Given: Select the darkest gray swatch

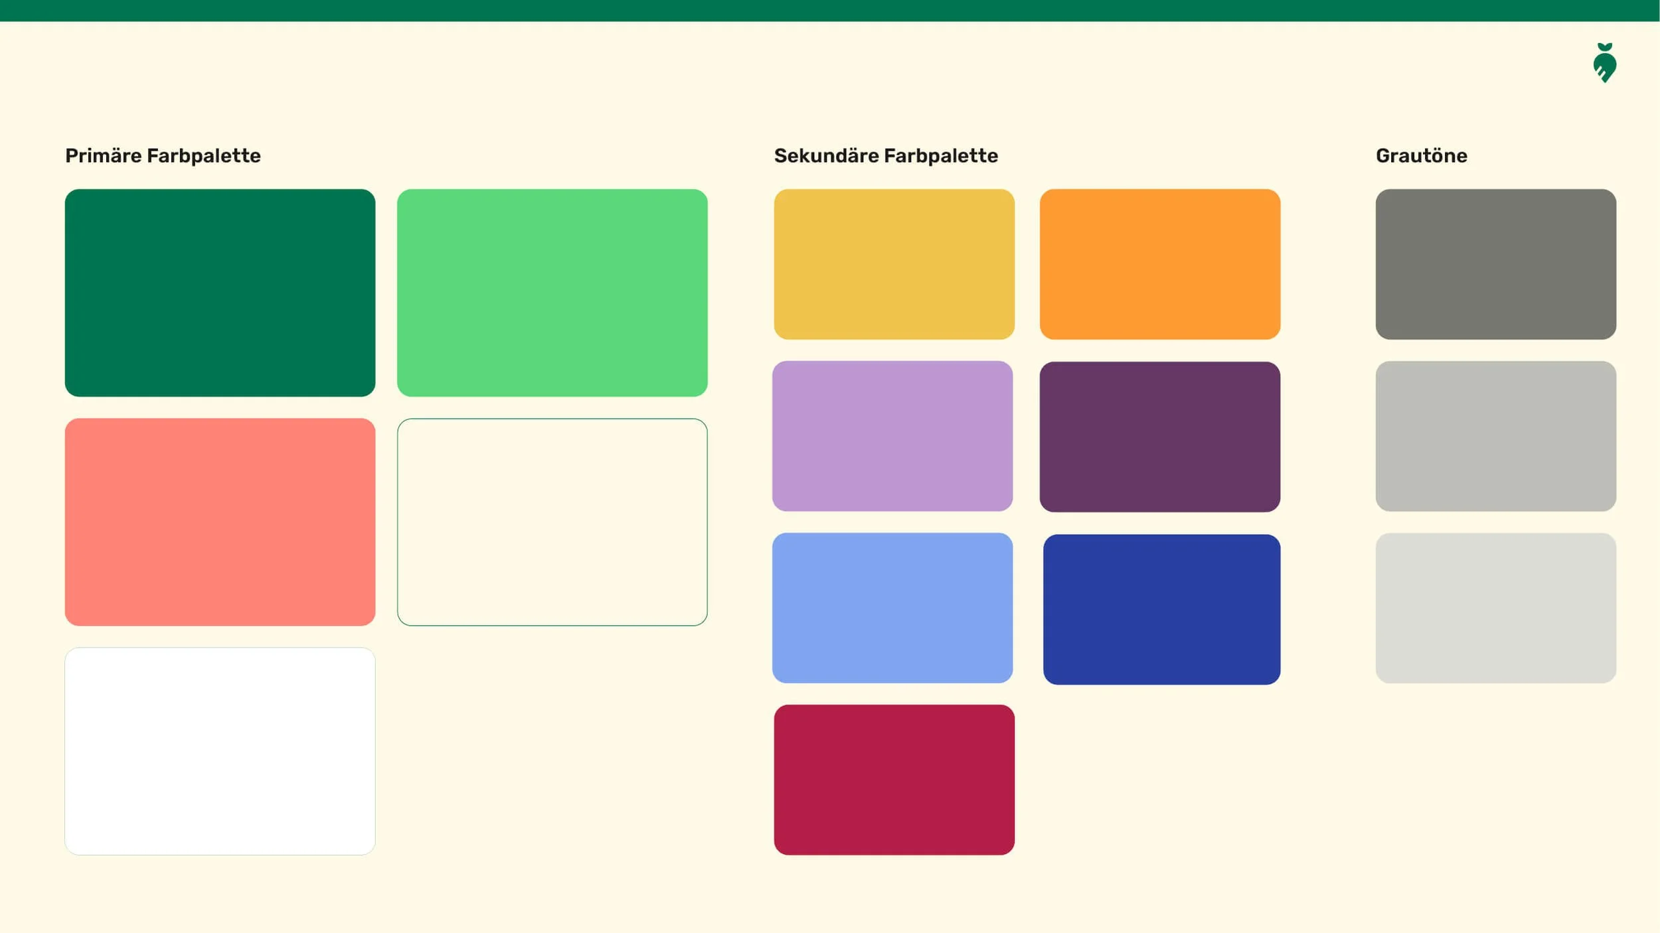Looking at the screenshot, I should coord(1495,264).
